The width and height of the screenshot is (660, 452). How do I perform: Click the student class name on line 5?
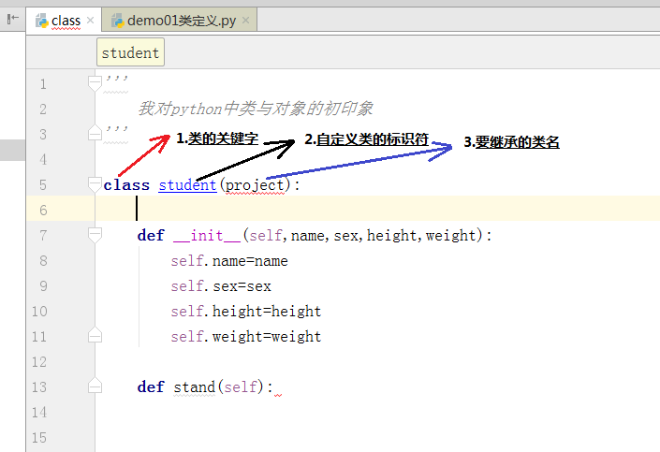click(x=187, y=185)
